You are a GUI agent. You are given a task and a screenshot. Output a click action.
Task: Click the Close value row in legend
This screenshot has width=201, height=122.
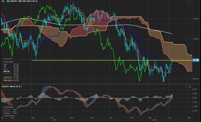coord(11,69)
